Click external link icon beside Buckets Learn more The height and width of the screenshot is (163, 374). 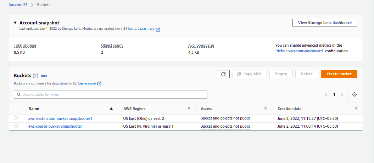click(x=100, y=83)
